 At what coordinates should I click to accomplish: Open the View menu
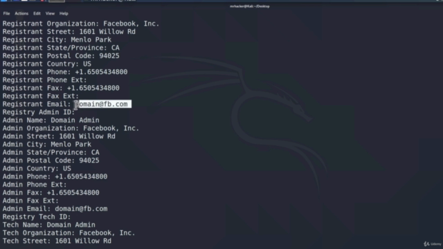[x=50, y=14]
